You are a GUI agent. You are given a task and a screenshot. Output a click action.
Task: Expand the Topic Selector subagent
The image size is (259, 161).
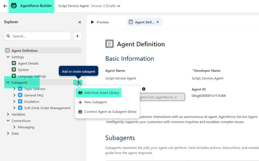tap(14, 89)
